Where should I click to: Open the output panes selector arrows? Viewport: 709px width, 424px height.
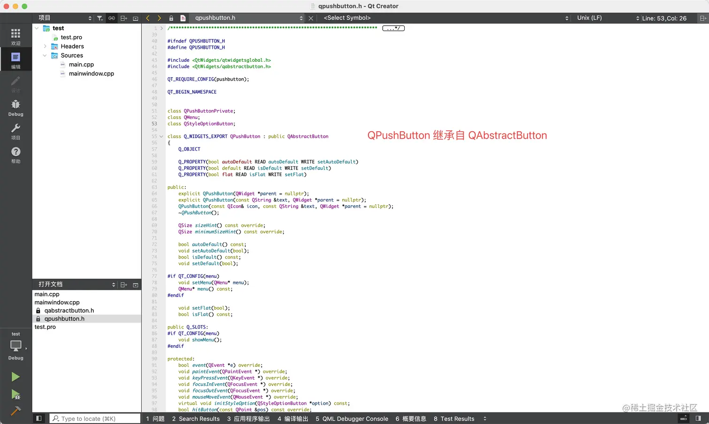pyautogui.click(x=485, y=419)
